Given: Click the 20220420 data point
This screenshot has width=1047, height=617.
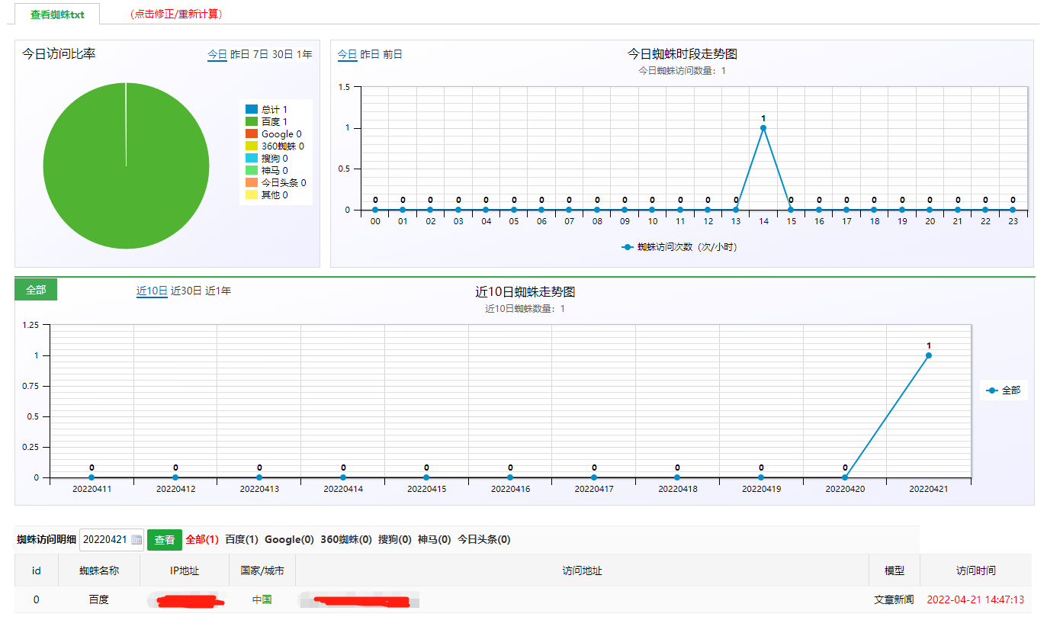Looking at the screenshot, I should 845,477.
